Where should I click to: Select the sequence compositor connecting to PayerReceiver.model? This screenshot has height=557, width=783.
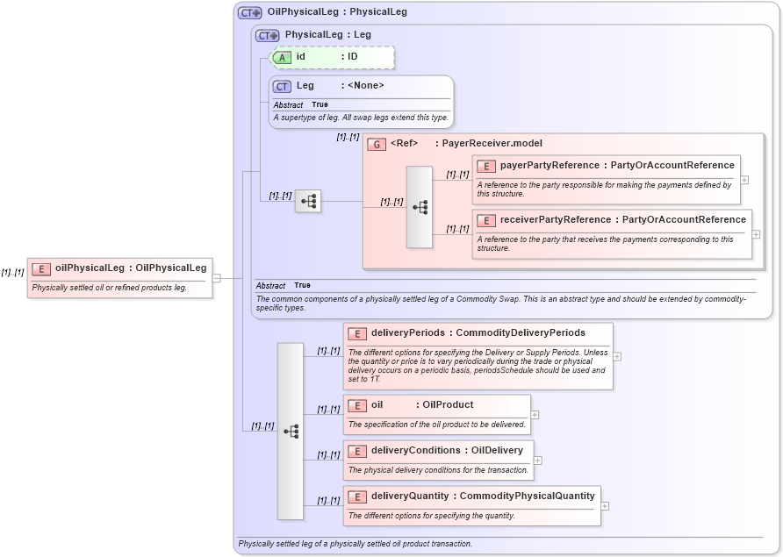point(308,201)
